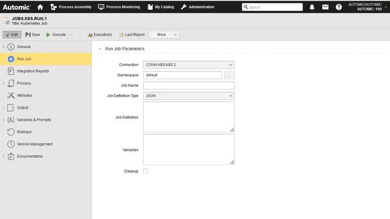Click the Process Monitoring screen icon
390x219 pixels.
[x=101, y=7]
